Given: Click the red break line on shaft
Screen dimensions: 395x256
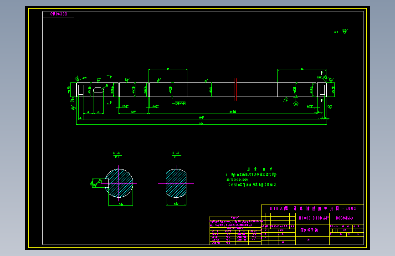Looking at the screenshot, I should [x=236, y=89].
